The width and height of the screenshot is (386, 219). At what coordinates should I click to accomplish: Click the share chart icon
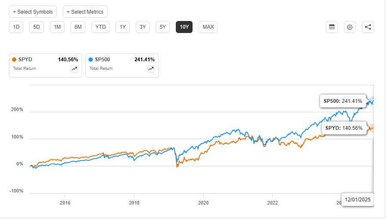coord(368,27)
